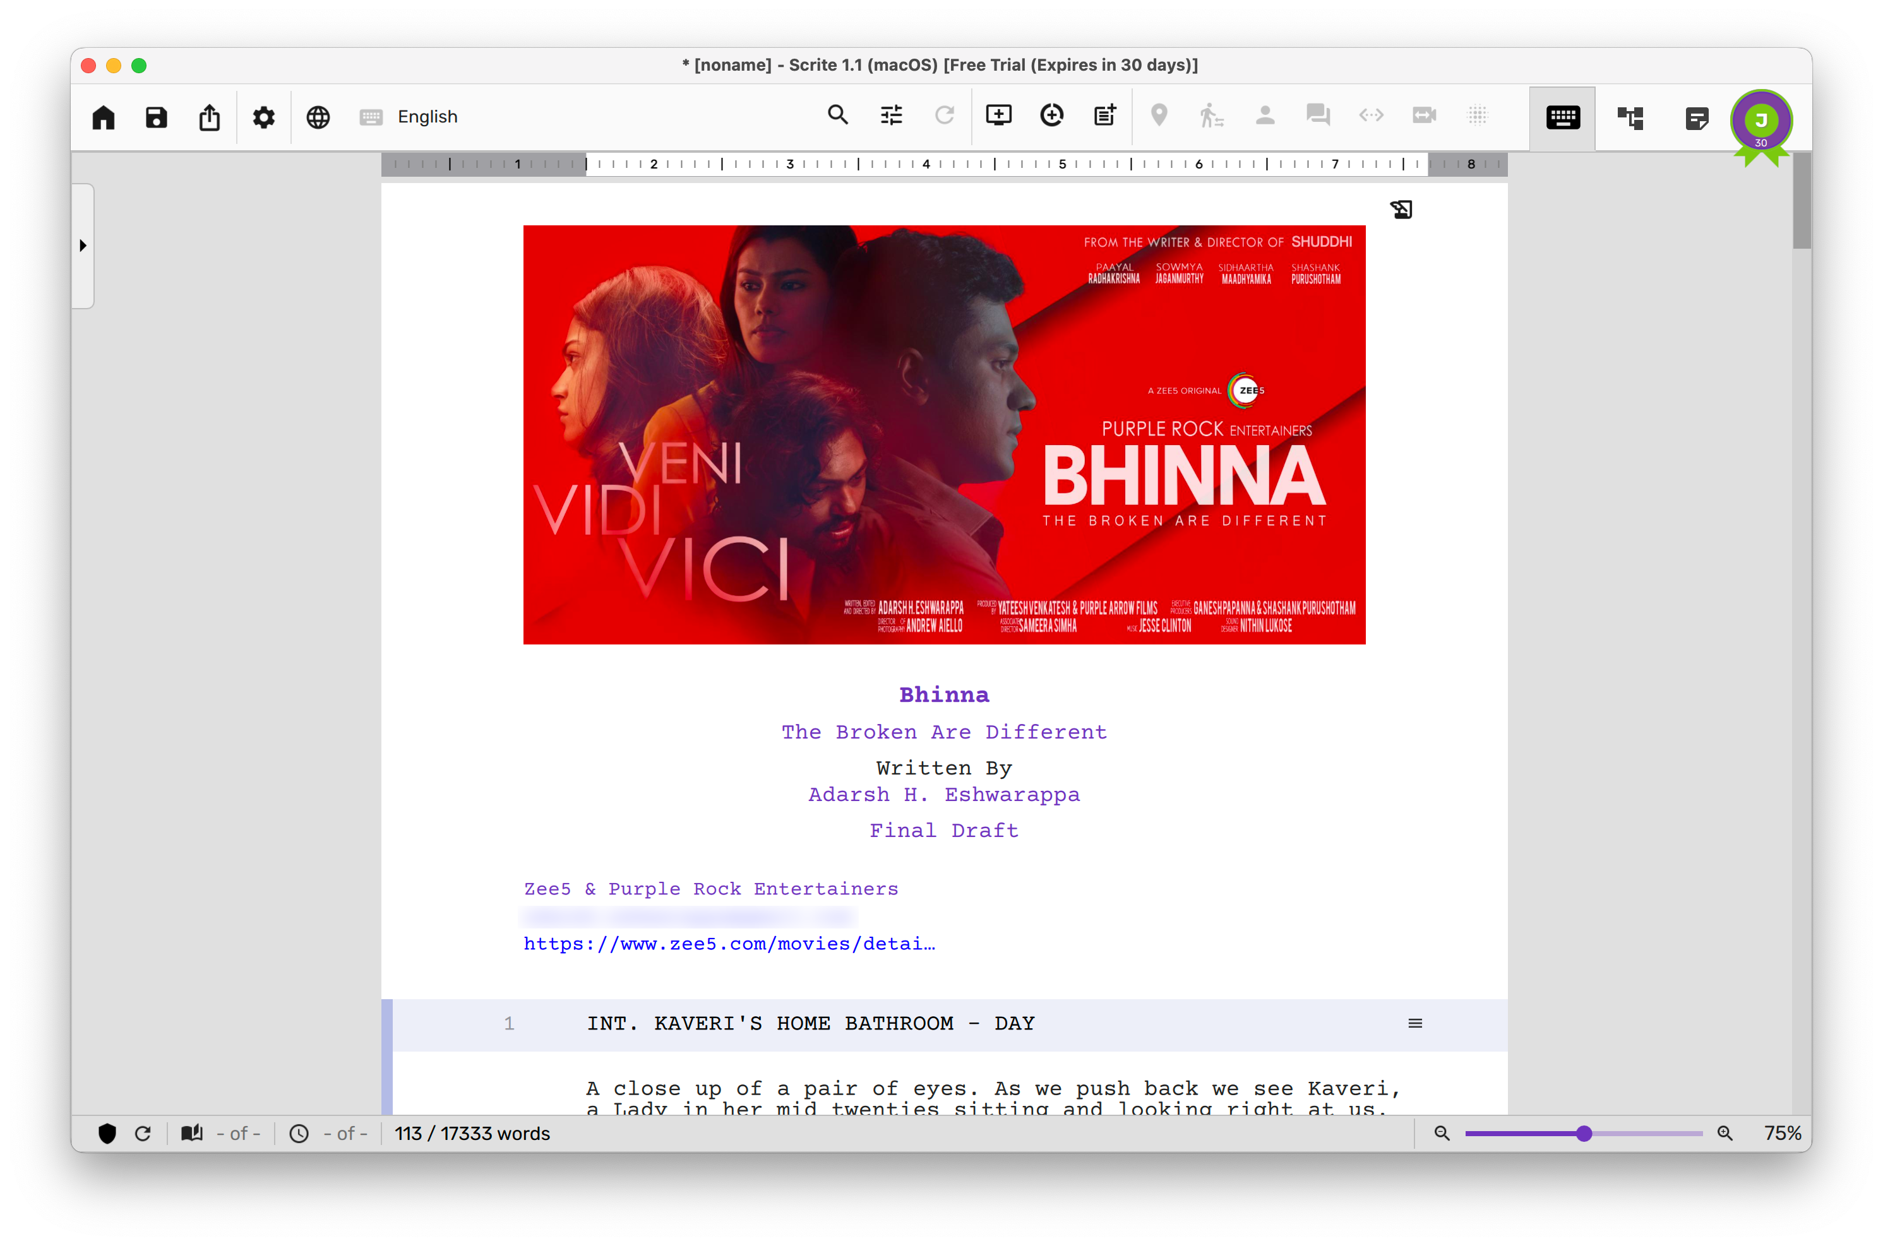Toggle the page count book icon
This screenshot has height=1246, width=1883.
[191, 1133]
